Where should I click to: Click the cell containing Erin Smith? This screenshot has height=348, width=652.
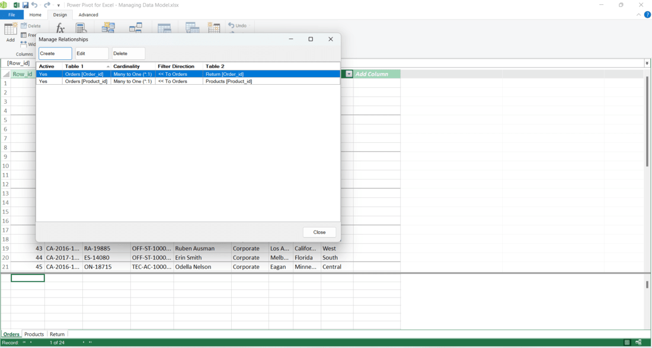[203, 258]
